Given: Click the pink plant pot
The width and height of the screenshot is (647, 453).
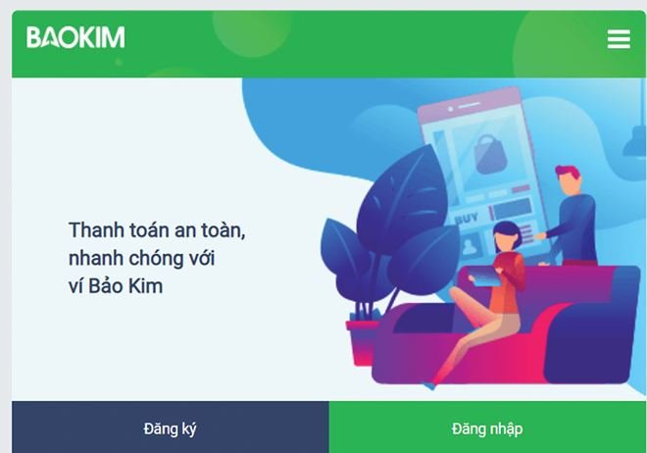Looking at the screenshot, I should pyautogui.click(x=362, y=342).
